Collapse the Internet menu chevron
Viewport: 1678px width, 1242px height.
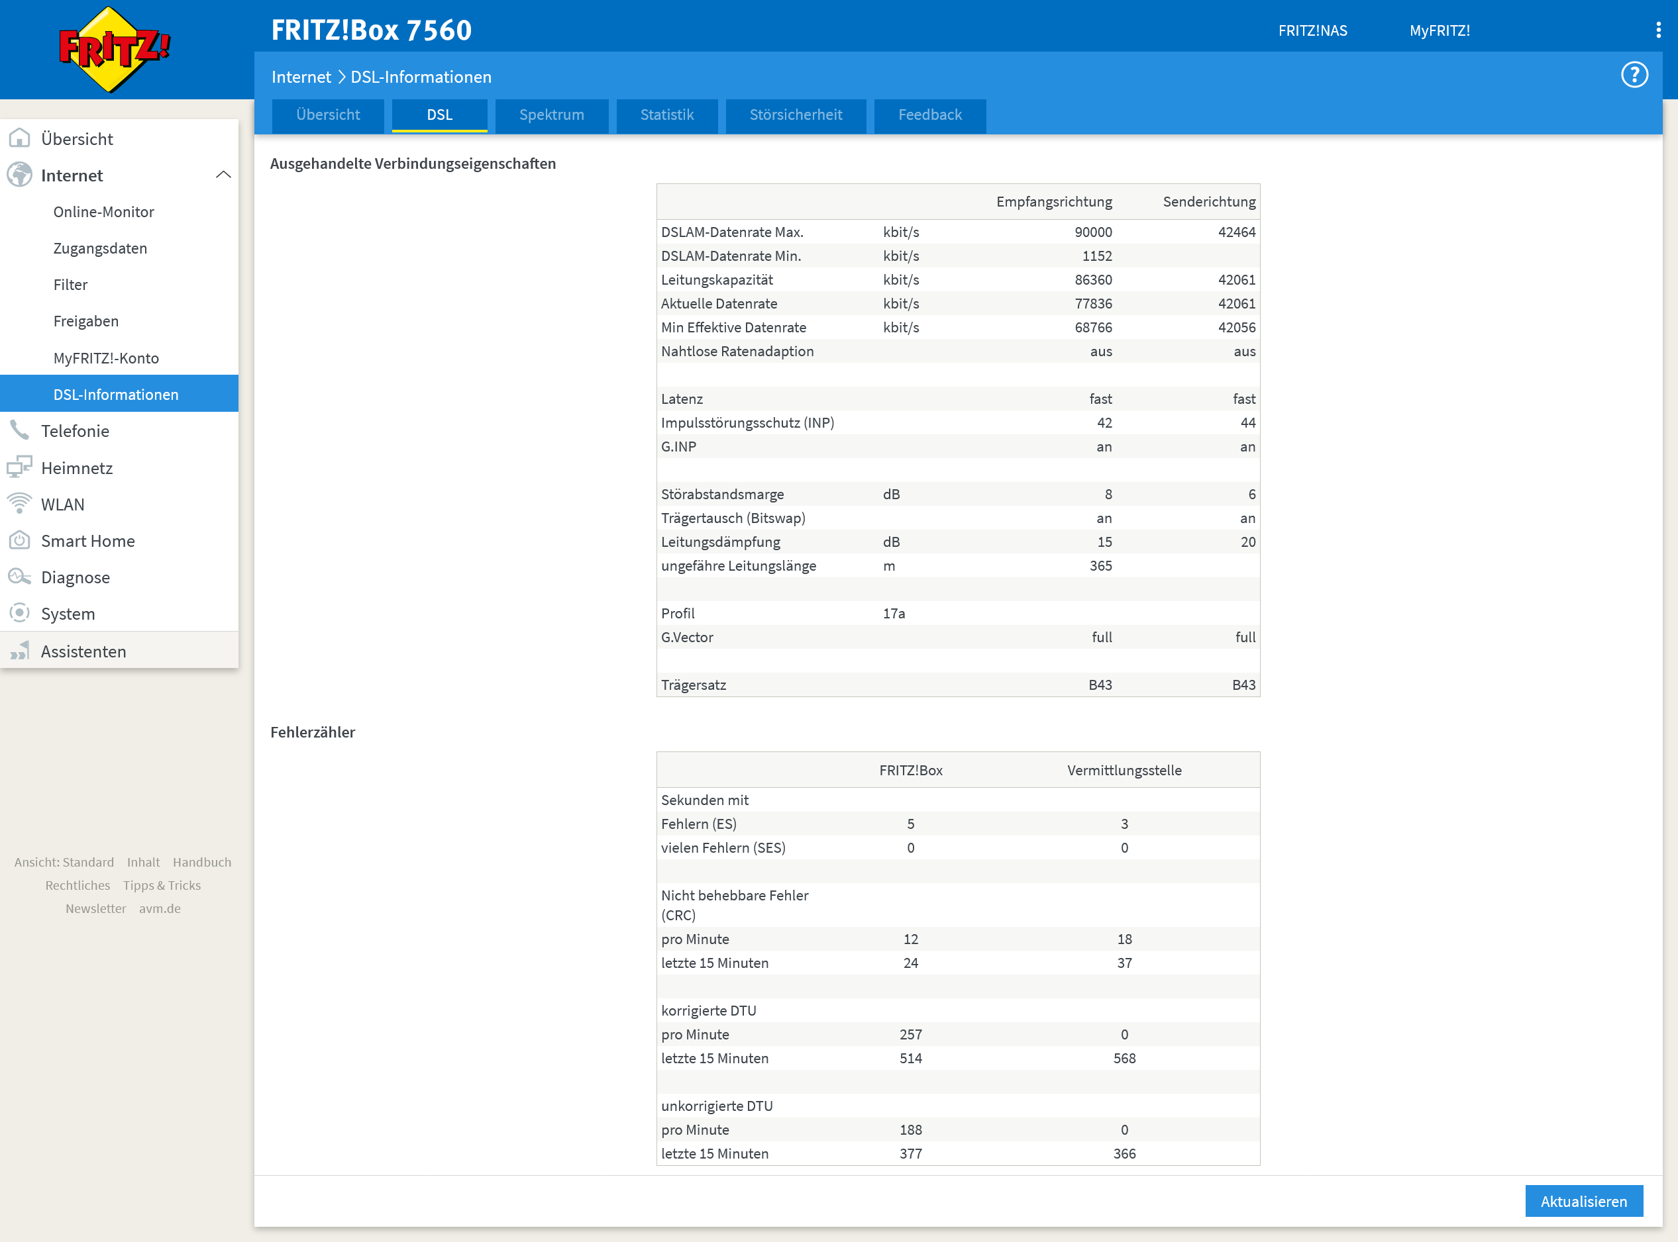point(223,175)
